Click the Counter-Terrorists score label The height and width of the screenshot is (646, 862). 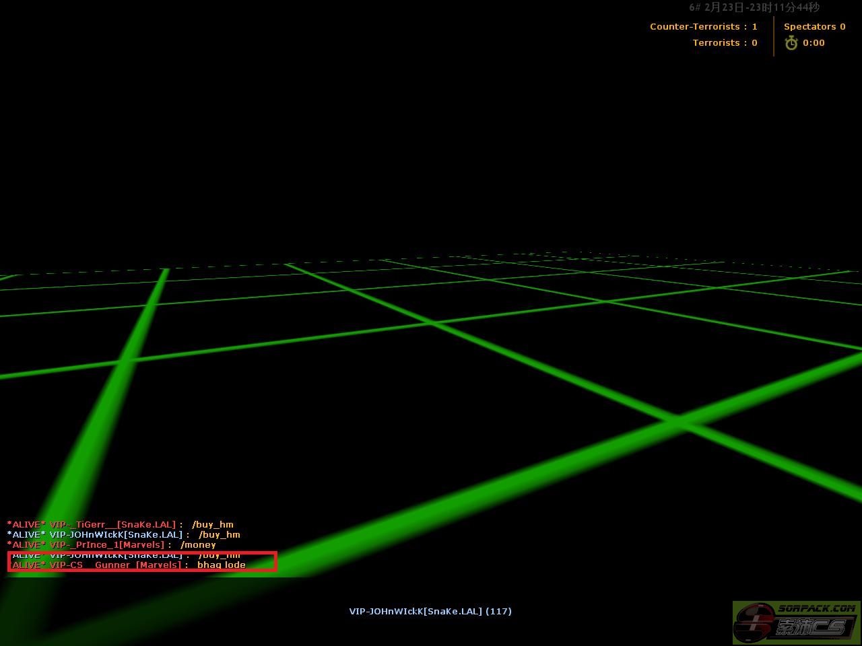[703, 27]
